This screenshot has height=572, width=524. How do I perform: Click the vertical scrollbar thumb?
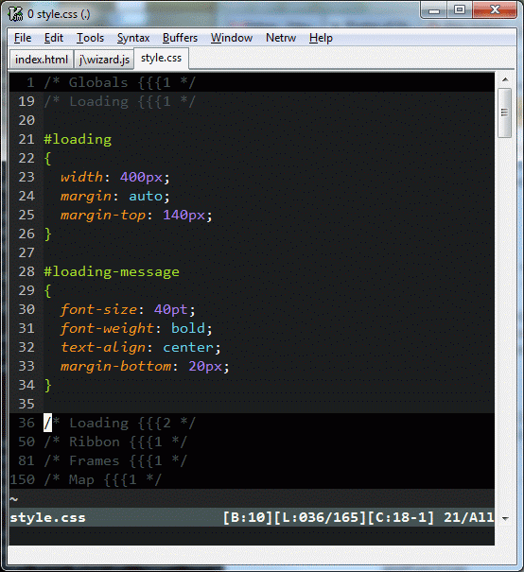pyautogui.click(x=505, y=113)
